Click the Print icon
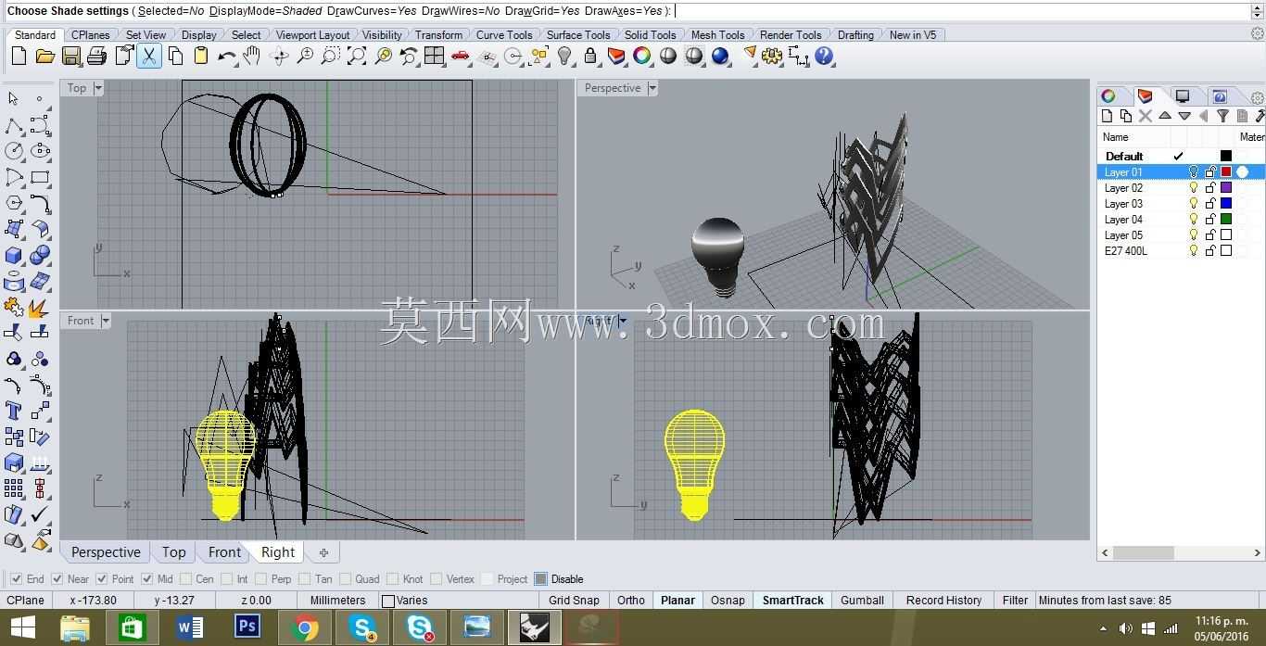This screenshot has height=646, width=1266. [x=96, y=57]
